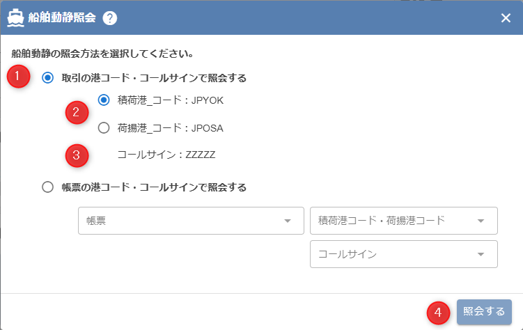Open the help question mark icon
This screenshot has height=330, width=523.
click(x=109, y=18)
